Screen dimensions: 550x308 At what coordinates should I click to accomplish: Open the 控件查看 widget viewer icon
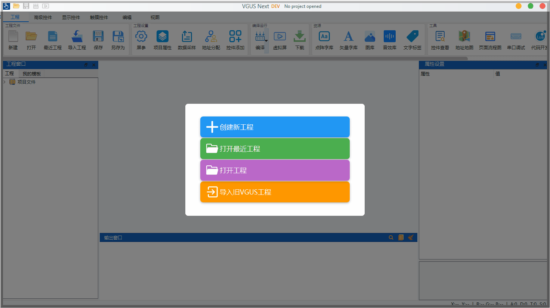point(440,36)
